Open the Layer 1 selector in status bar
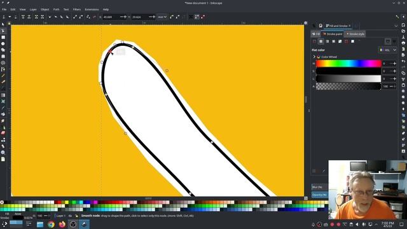 pyautogui.click(x=61, y=216)
